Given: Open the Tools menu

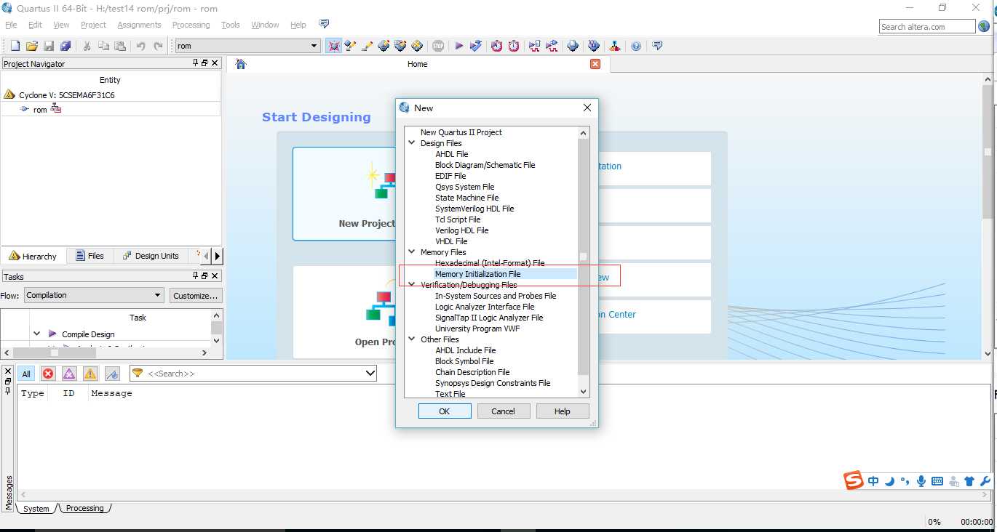Looking at the screenshot, I should pyautogui.click(x=231, y=25).
